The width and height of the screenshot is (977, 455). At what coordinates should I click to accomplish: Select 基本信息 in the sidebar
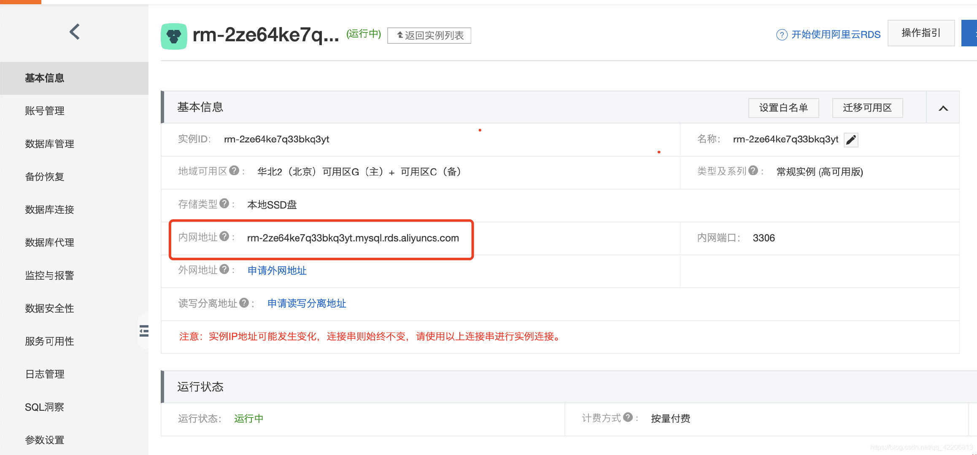(x=74, y=78)
